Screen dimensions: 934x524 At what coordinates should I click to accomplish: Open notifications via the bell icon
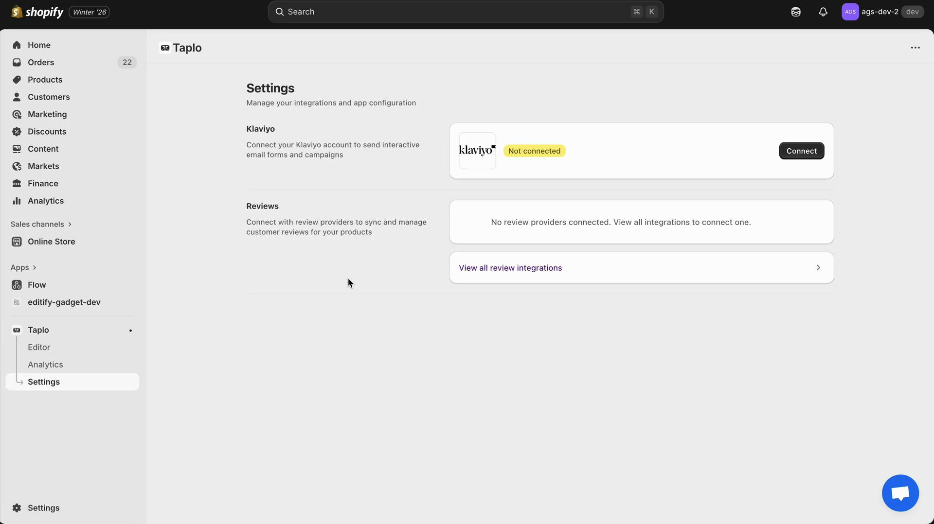point(823,12)
